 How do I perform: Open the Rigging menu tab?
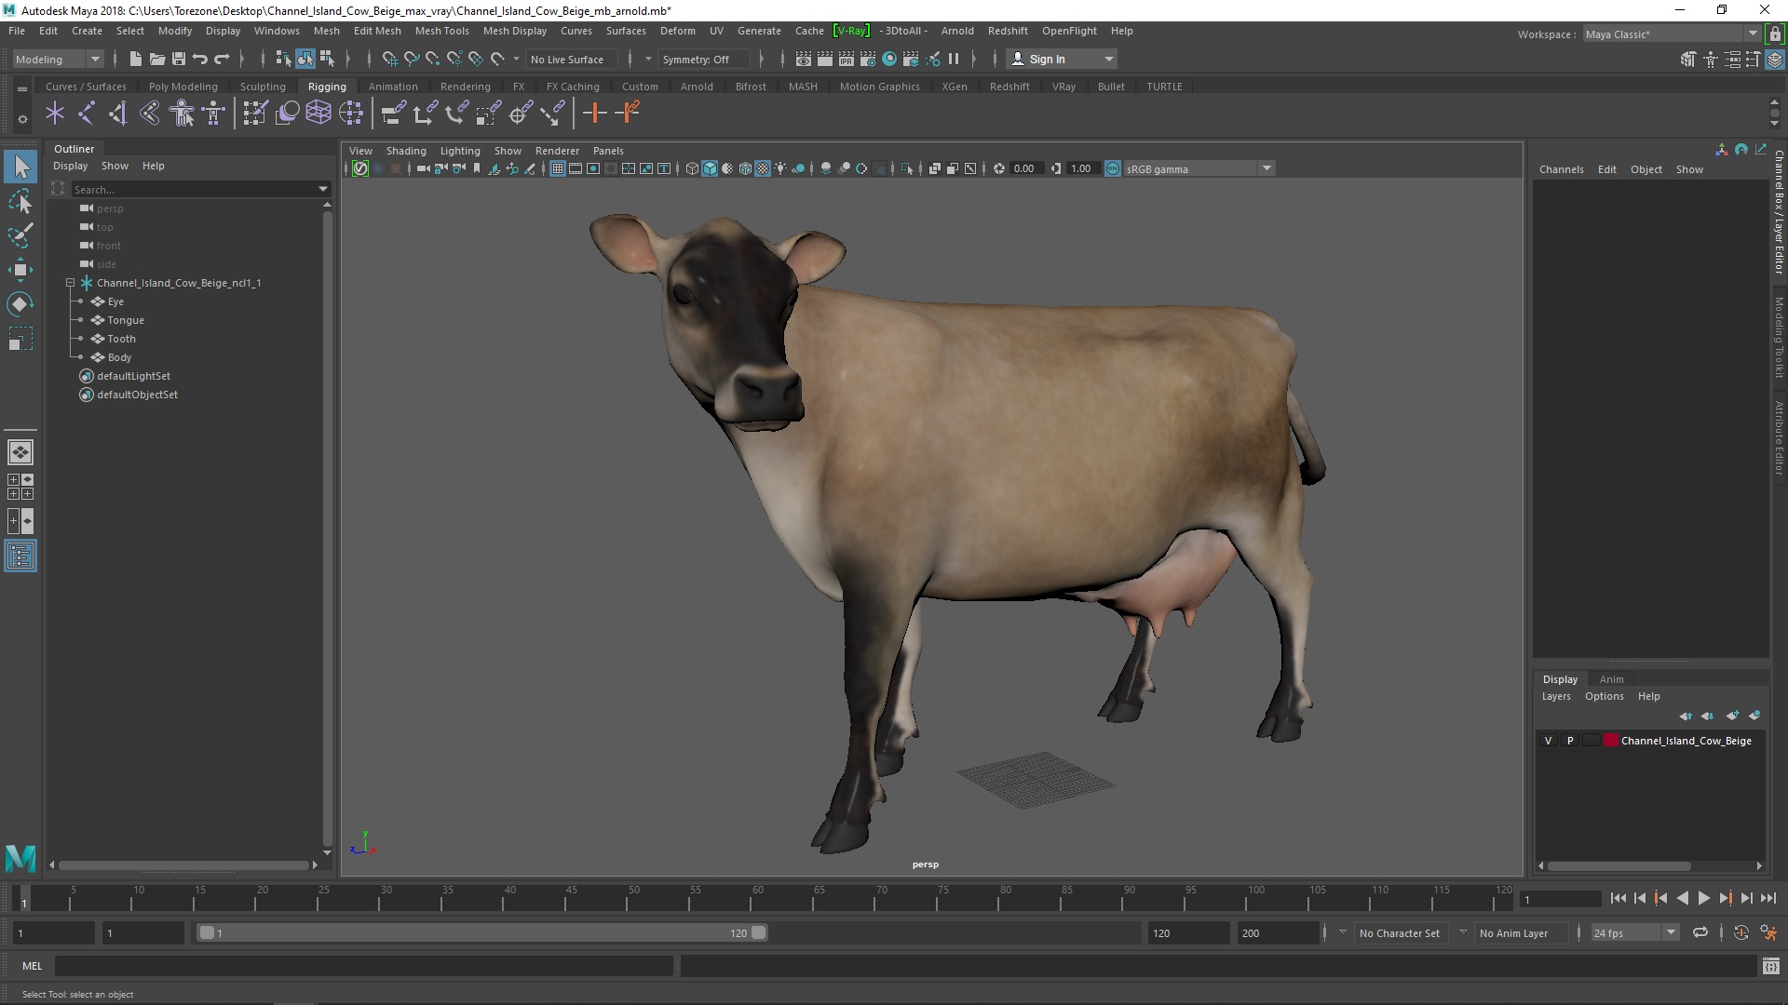pyautogui.click(x=325, y=86)
